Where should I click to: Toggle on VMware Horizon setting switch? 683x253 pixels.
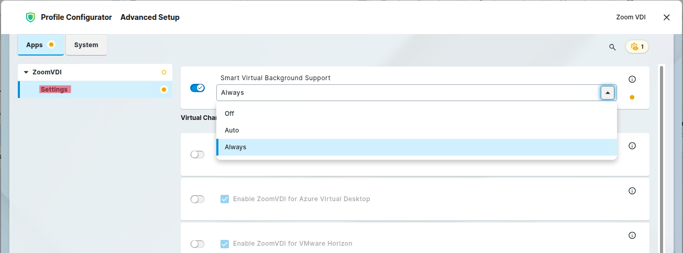(x=197, y=244)
